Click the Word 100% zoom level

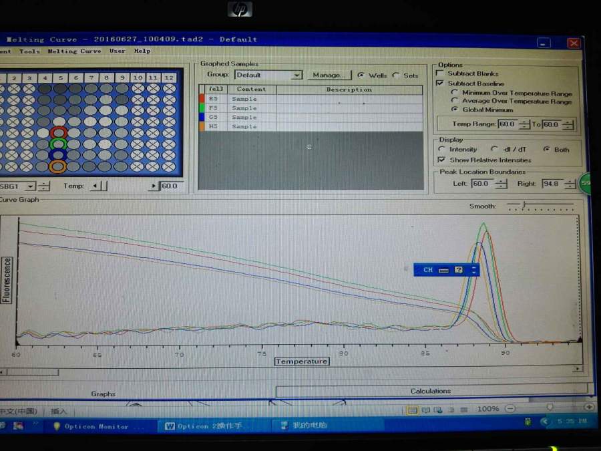(x=487, y=409)
